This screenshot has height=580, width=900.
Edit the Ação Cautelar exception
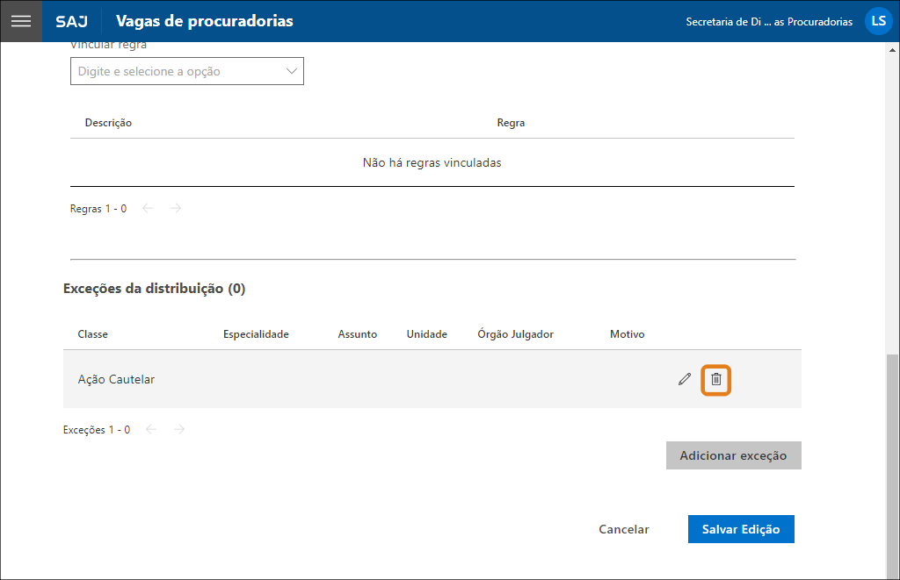(685, 379)
